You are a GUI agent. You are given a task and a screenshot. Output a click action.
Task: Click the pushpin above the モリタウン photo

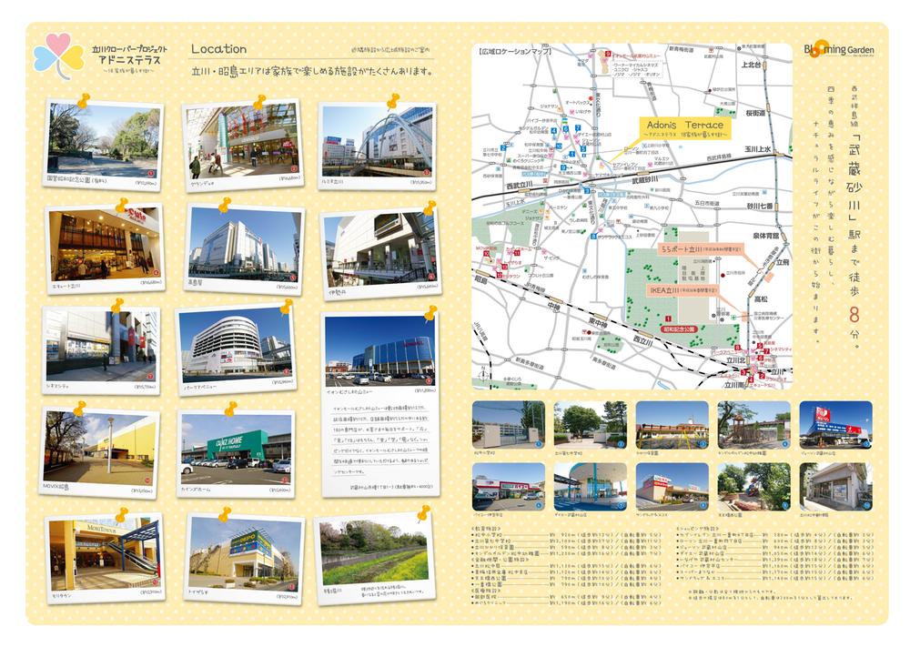pyautogui.click(x=121, y=516)
